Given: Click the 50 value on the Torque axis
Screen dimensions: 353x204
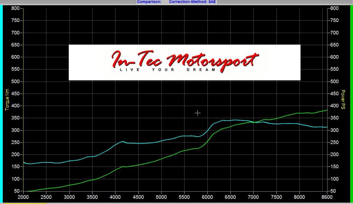Looking at the screenshot, I should click(x=17, y=191).
